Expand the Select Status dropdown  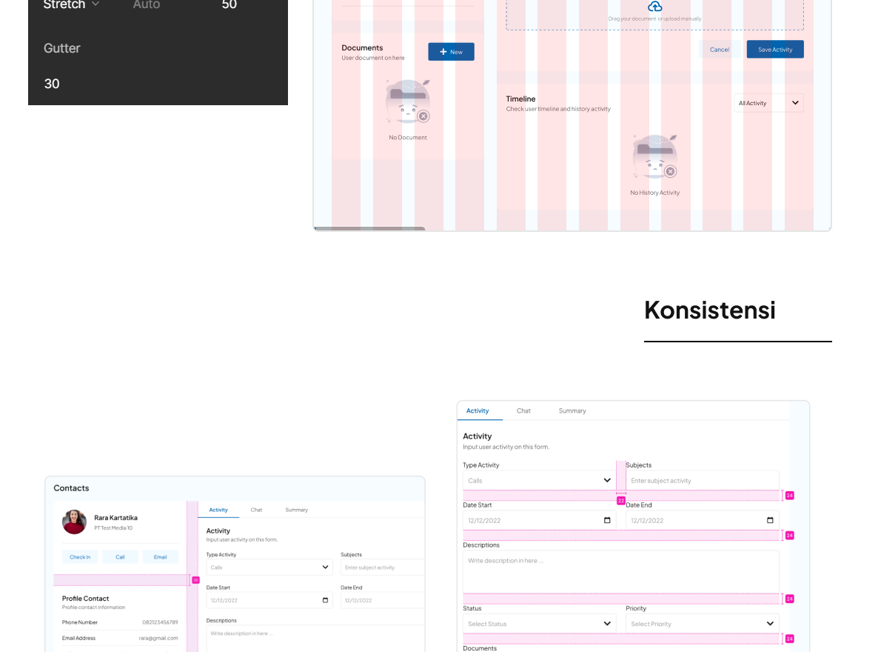[x=539, y=624]
